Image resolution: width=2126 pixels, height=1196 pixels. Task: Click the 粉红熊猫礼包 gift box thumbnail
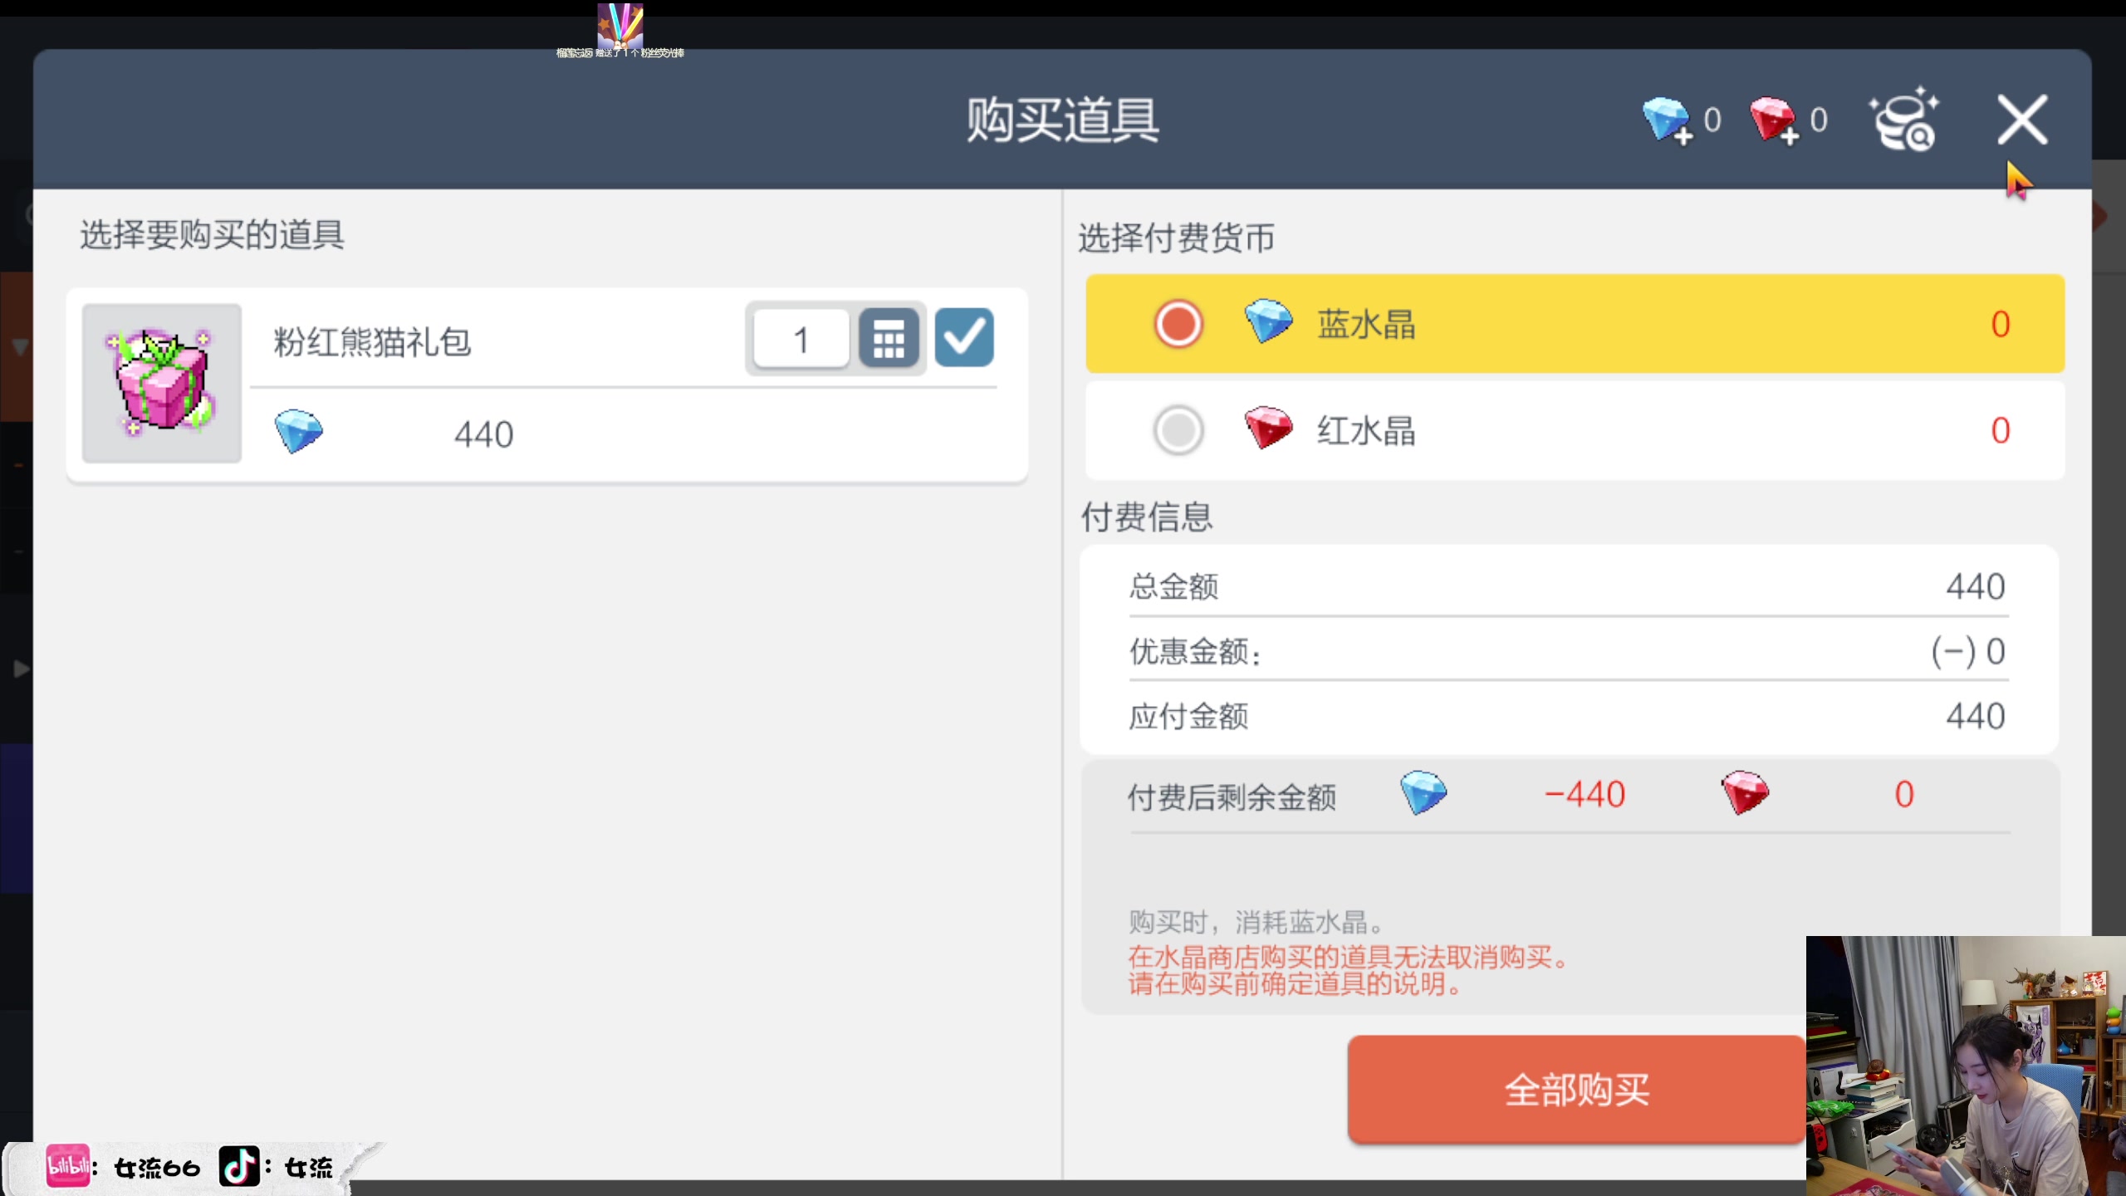[x=162, y=383]
